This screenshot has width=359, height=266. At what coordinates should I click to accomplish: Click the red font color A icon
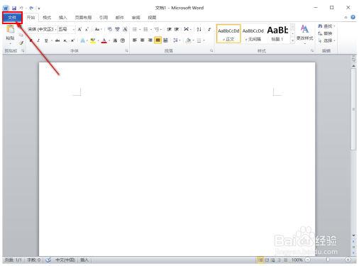tap(104, 40)
